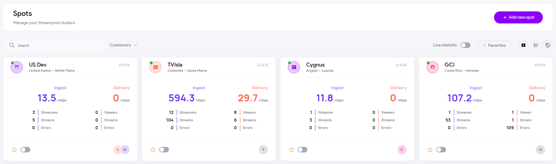Toggle the Cygnus card switch
Image resolution: width=556 pixels, height=164 pixels.
(x=302, y=150)
